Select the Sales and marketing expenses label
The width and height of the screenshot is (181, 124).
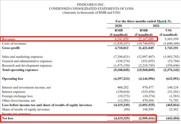click(x=22, y=57)
